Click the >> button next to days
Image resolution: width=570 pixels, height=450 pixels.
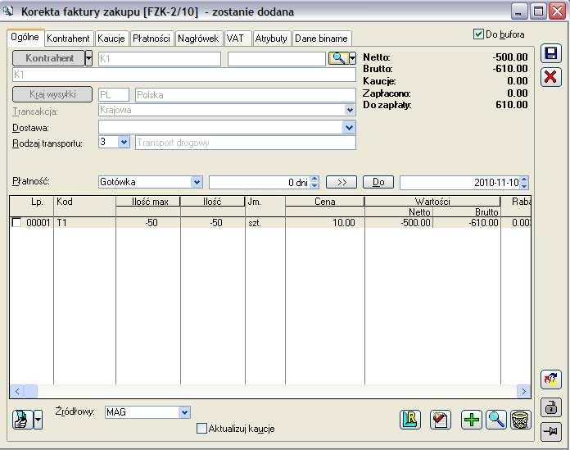pyautogui.click(x=342, y=182)
